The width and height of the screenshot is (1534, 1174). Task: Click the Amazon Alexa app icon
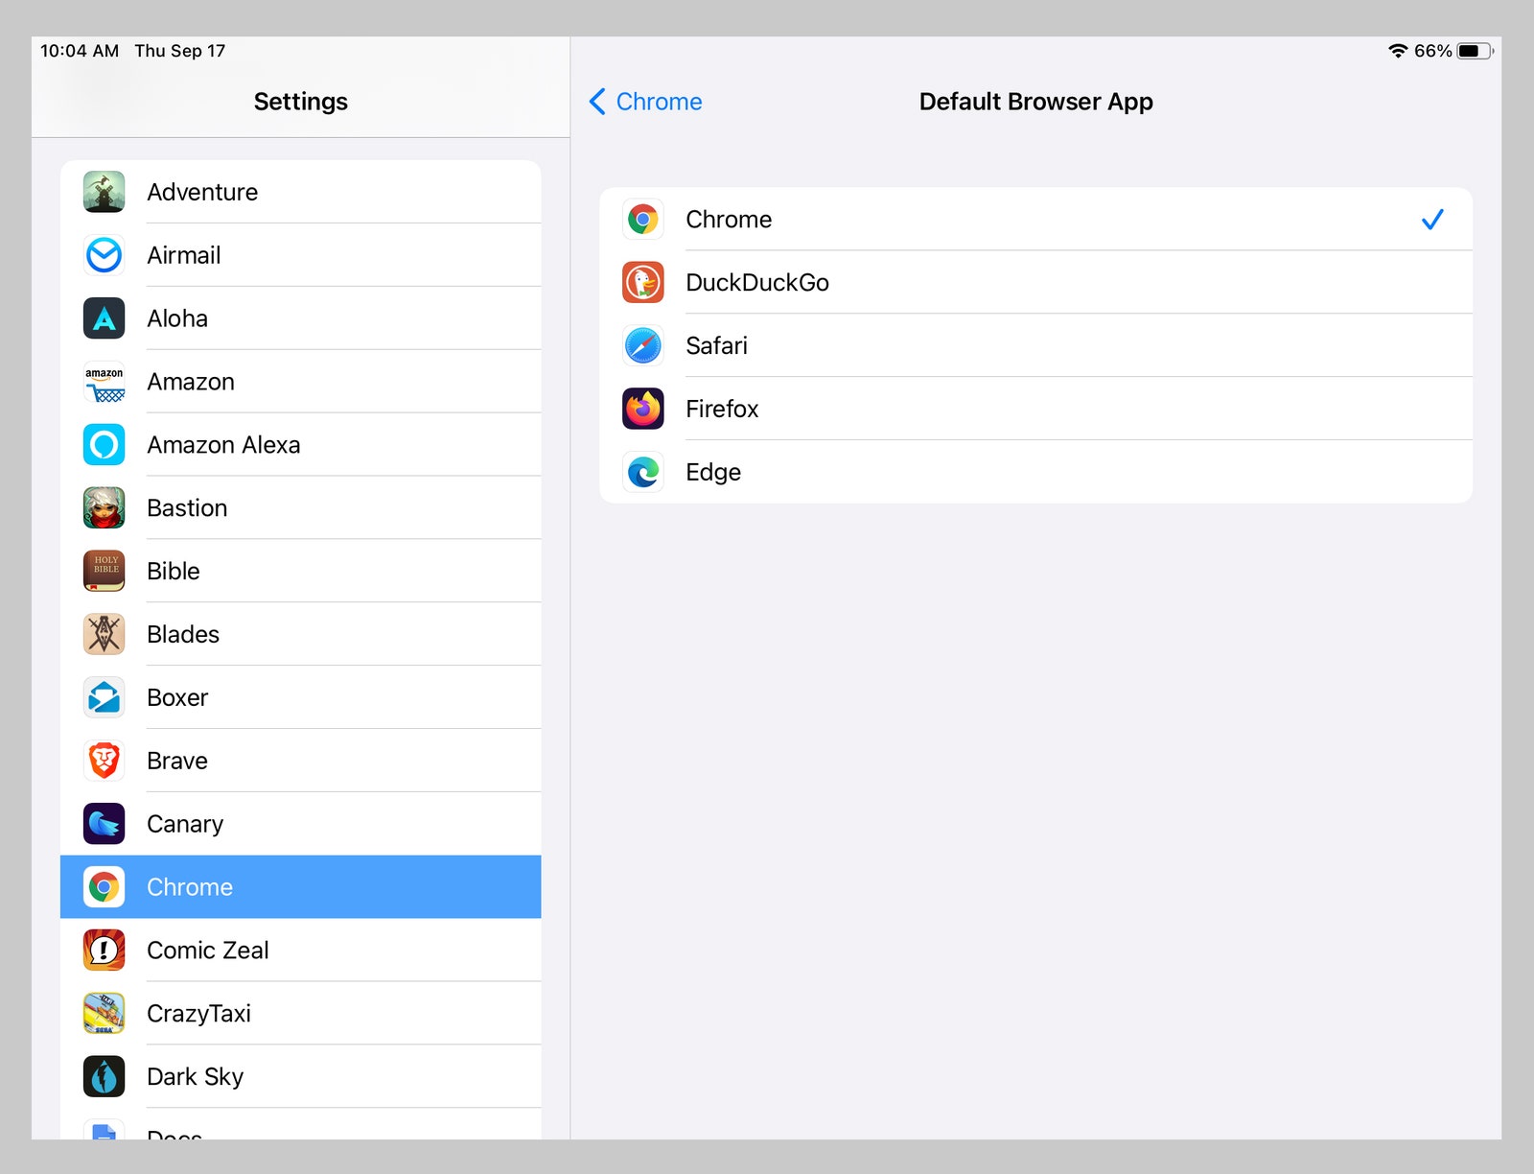coord(104,444)
